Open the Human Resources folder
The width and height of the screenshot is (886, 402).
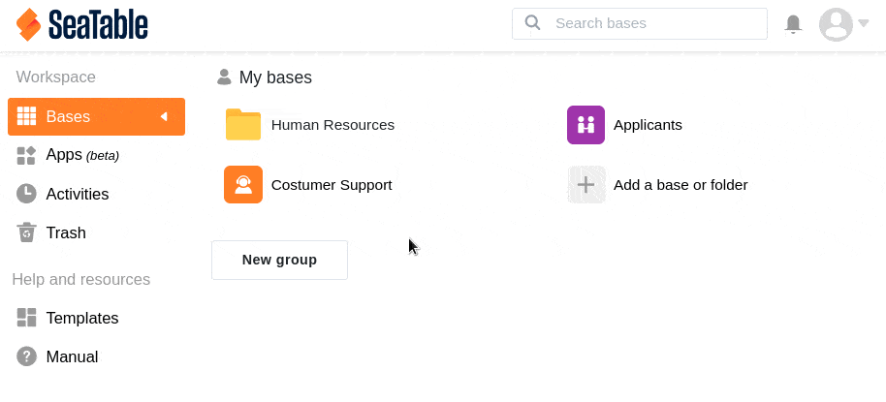(332, 125)
